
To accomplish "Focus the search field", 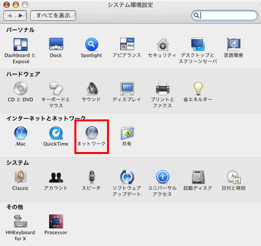I will click(224, 16).
